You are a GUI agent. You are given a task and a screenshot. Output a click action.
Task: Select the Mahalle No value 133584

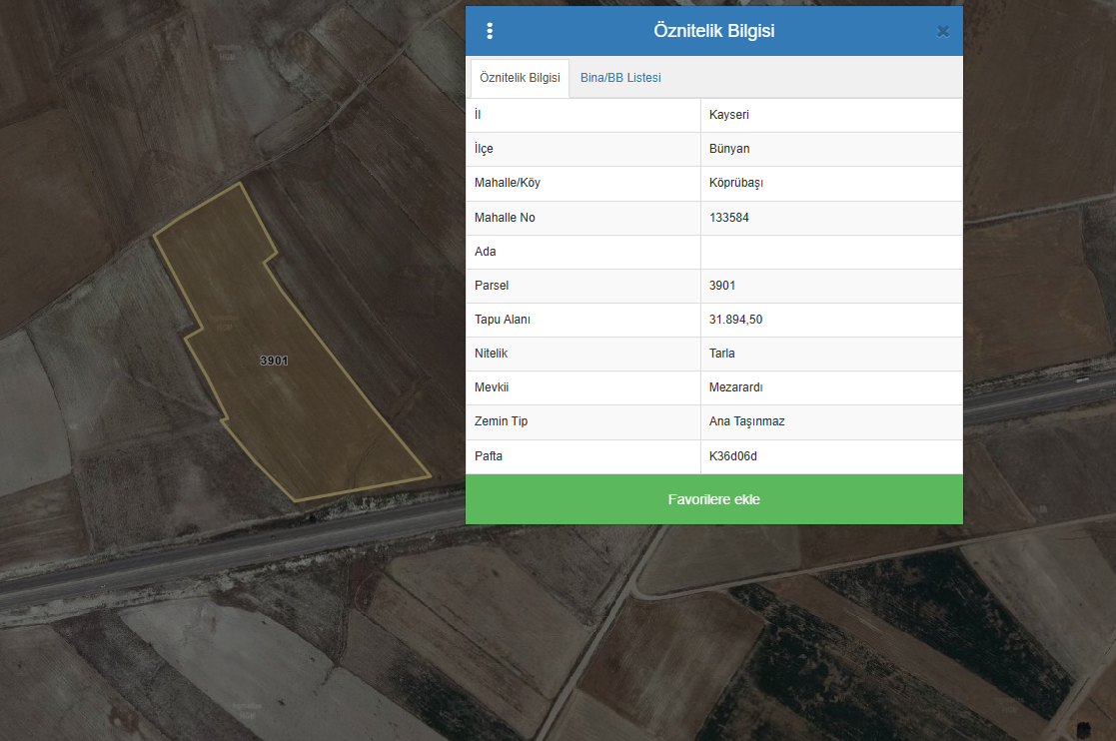(x=729, y=218)
